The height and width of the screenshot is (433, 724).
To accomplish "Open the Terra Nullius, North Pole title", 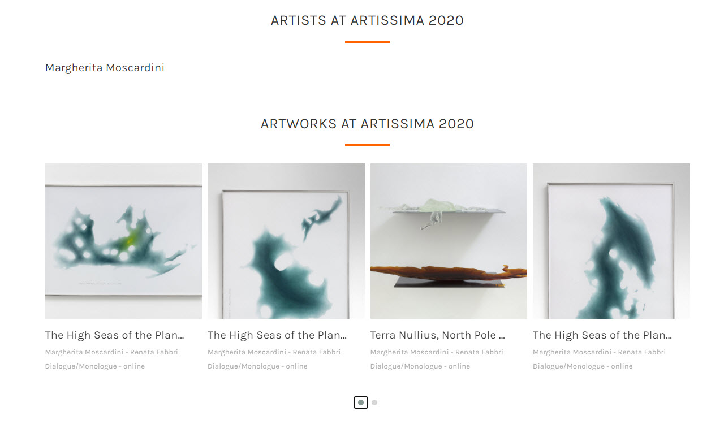I will pyautogui.click(x=438, y=335).
